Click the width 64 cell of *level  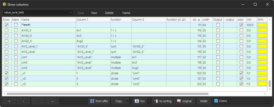click(x=207, y=25)
